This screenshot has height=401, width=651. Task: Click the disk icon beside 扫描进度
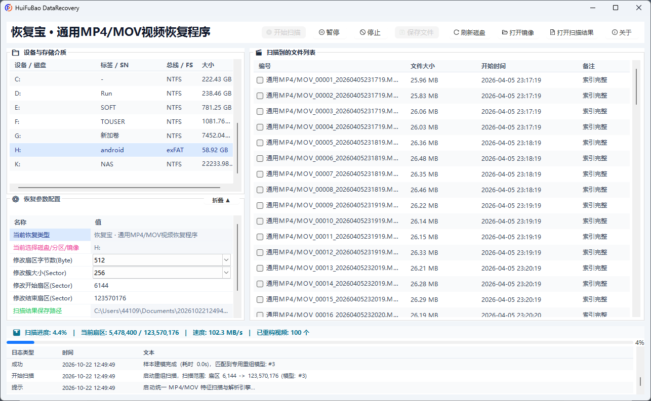tap(17, 333)
